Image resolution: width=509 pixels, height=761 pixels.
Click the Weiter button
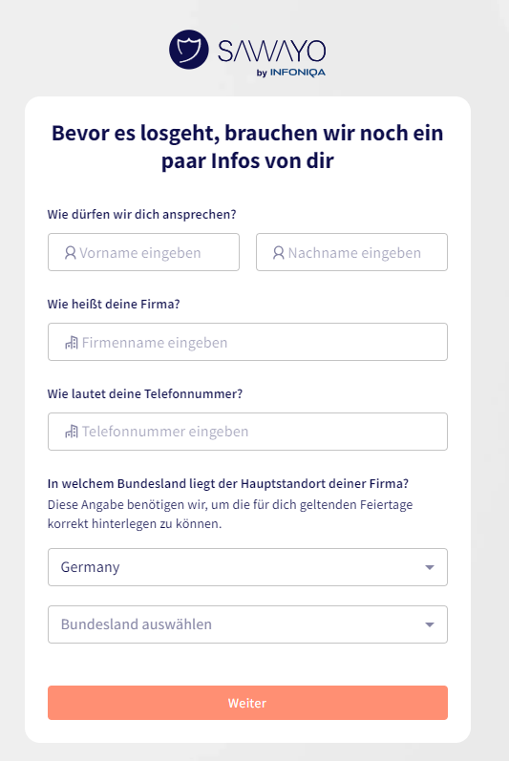pyautogui.click(x=247, y=703)
